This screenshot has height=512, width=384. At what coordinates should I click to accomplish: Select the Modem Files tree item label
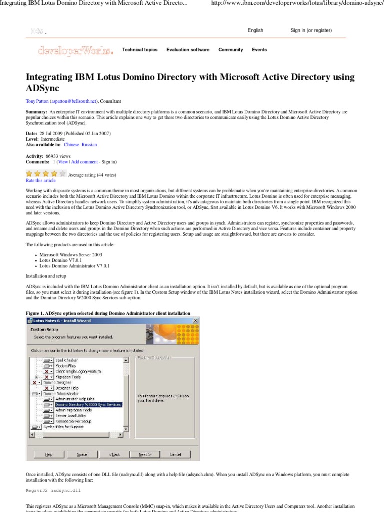click(65, 366)
